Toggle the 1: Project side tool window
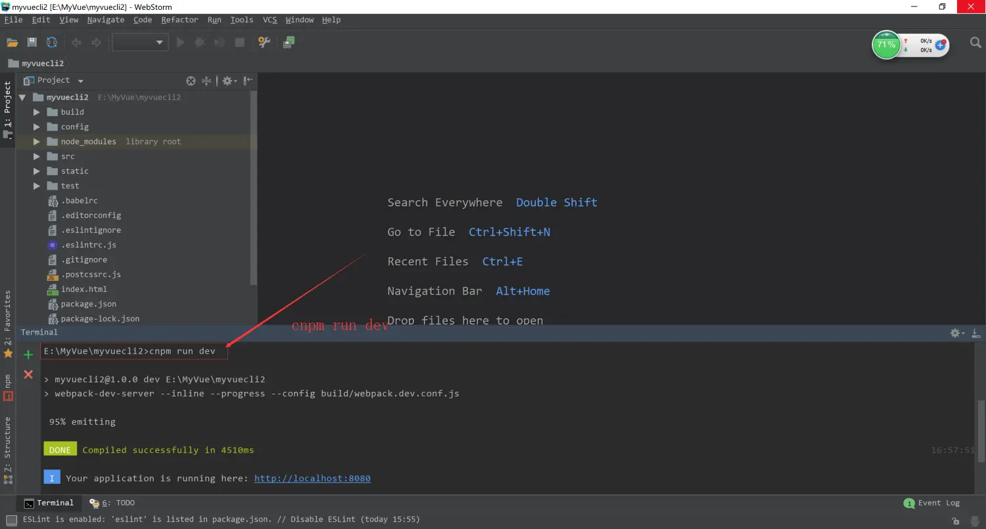This screenshot has width=986, height=529. coord(8,110)
